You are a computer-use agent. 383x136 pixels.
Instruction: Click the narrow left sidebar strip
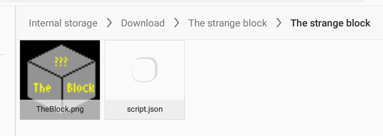[x=8, y=70]
